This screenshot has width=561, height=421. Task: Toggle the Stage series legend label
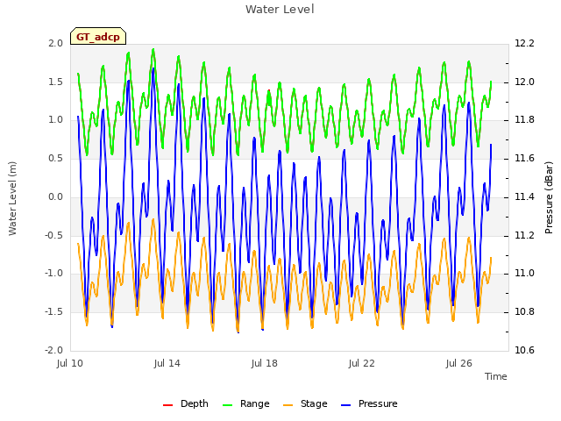coord(314,403)
